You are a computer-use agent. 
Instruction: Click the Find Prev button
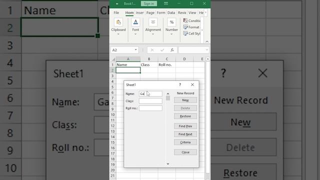pos(185,126)
